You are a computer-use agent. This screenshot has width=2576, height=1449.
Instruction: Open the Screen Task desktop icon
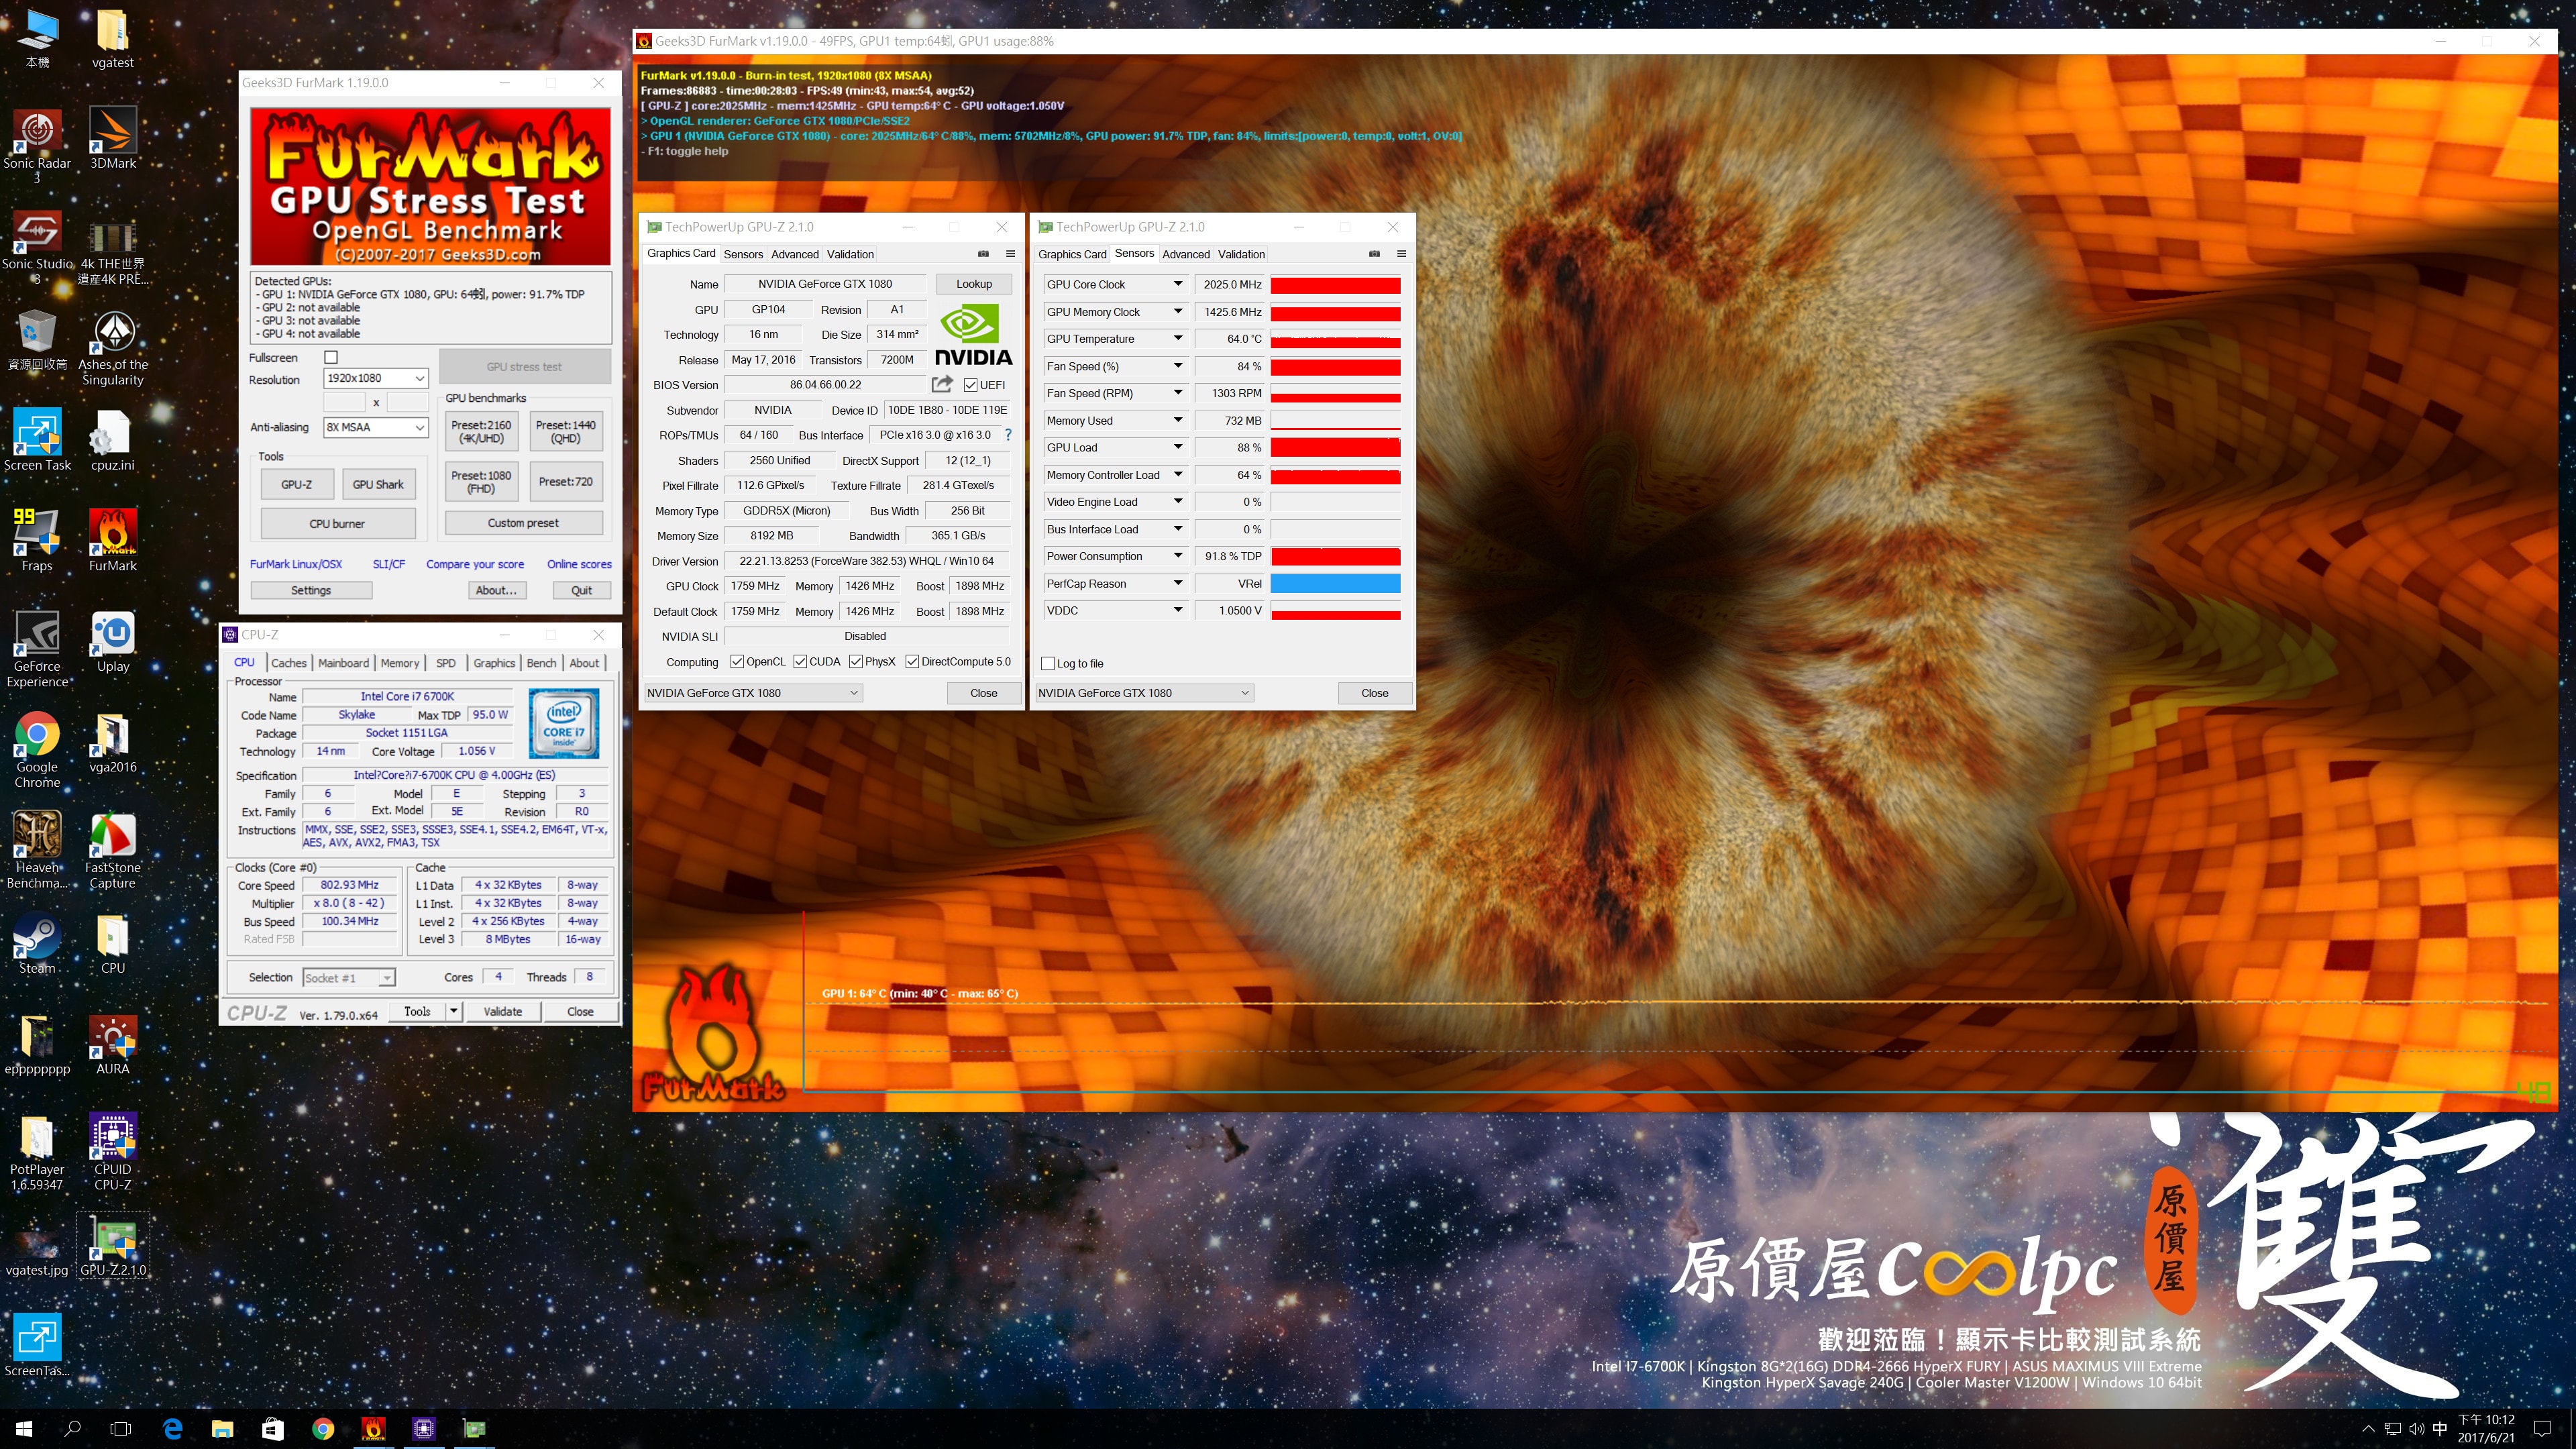(37, 440)
